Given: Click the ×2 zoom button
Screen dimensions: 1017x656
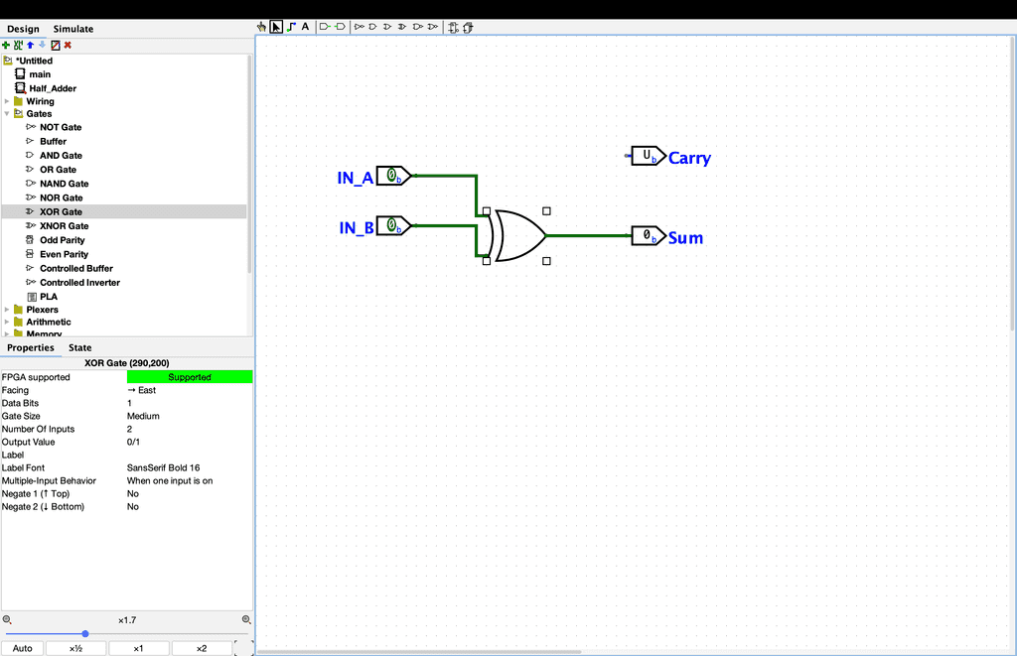Looking at the screenshot, I should click(202, 648).
